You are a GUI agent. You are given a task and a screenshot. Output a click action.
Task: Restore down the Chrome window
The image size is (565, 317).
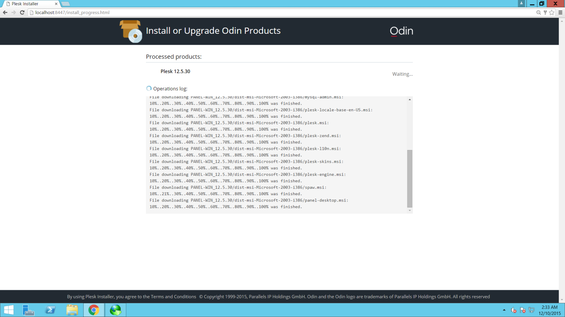(541, 4)
